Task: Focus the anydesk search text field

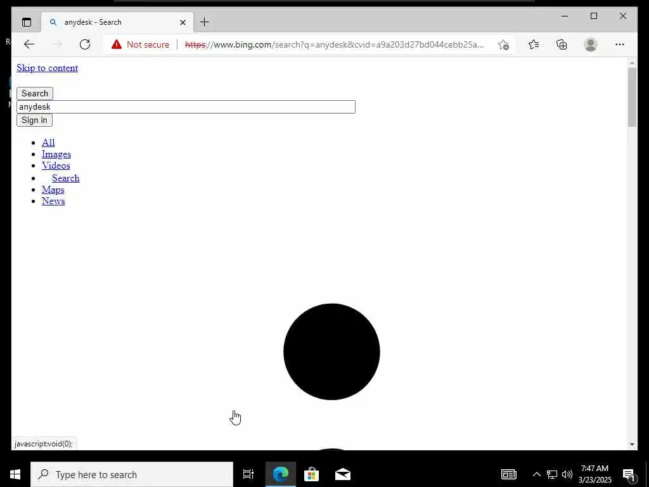Action: click(x=186, y=107)
